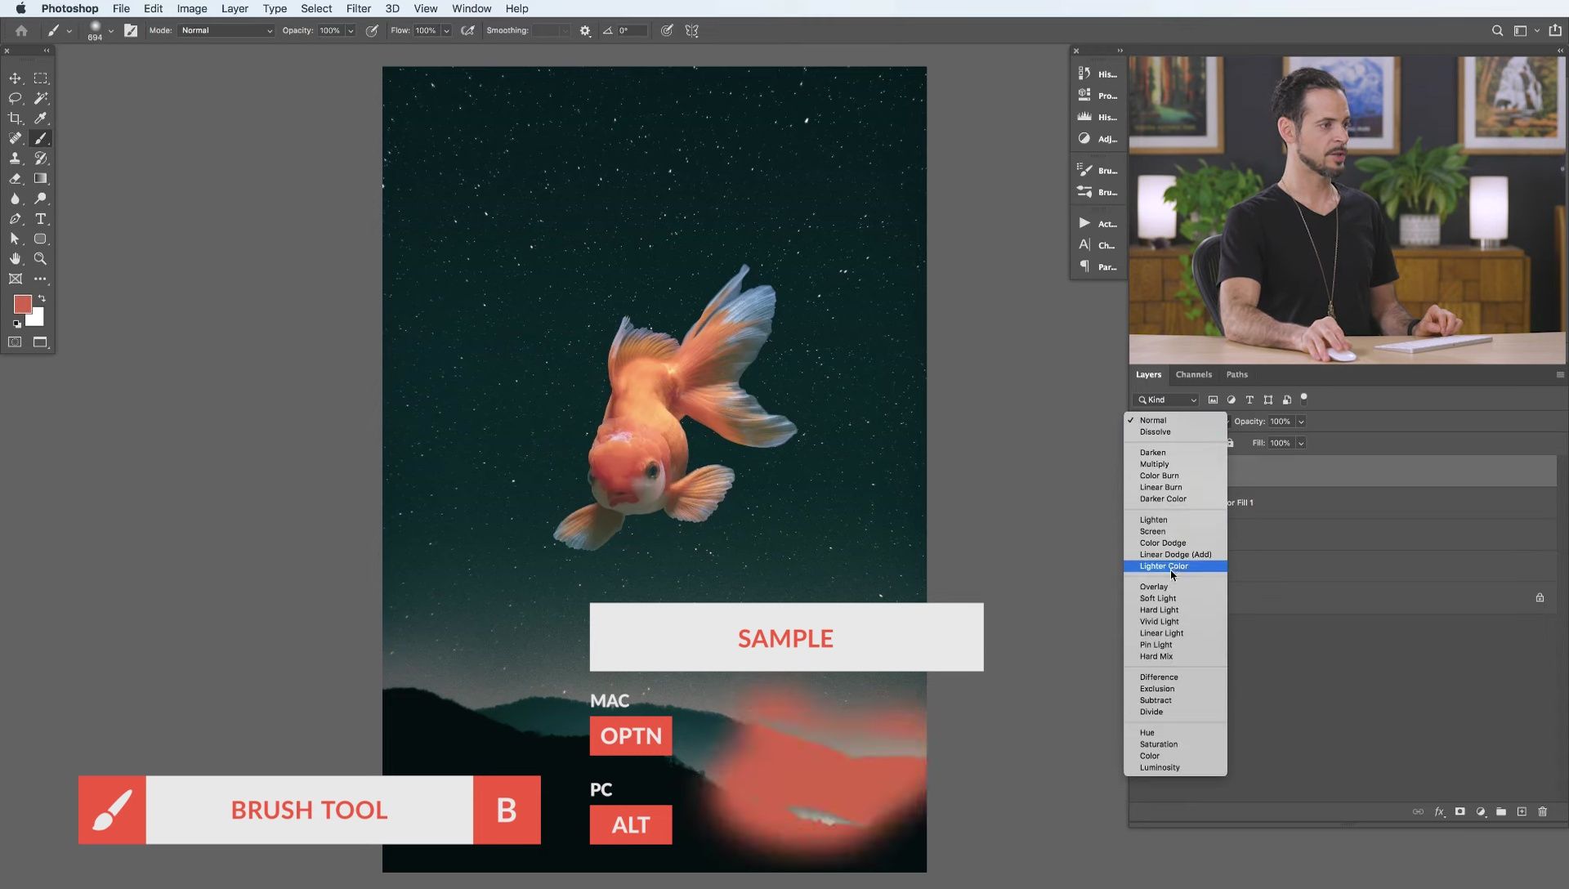
Task: Select the Spot Healing Brush tool
Action: 15,138
